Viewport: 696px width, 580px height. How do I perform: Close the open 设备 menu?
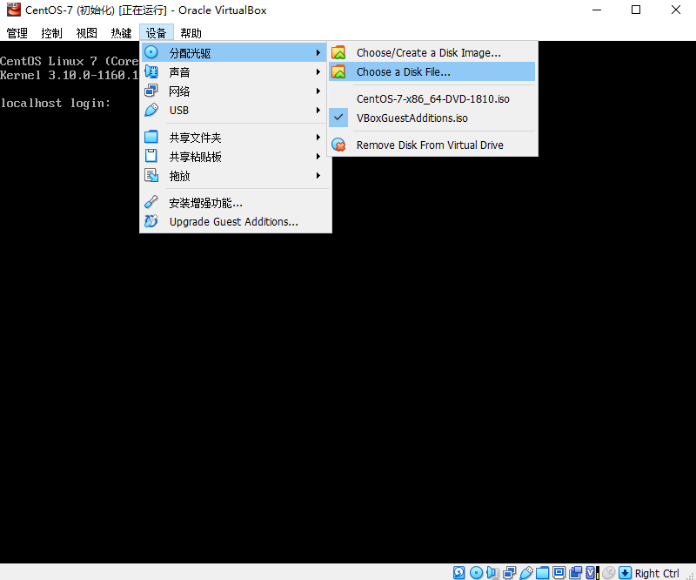click(156, 33)
